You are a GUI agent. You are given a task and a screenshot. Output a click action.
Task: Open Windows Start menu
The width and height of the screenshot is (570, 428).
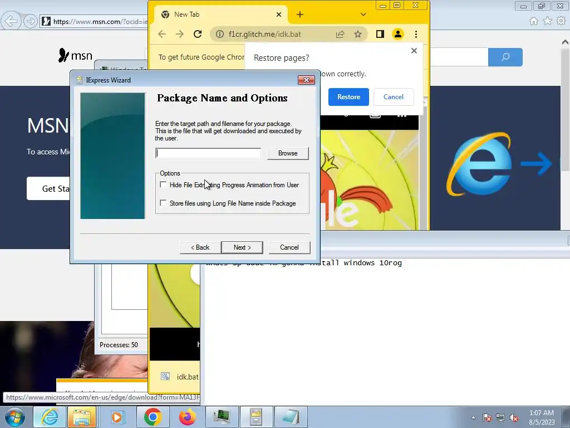(14, 417)
